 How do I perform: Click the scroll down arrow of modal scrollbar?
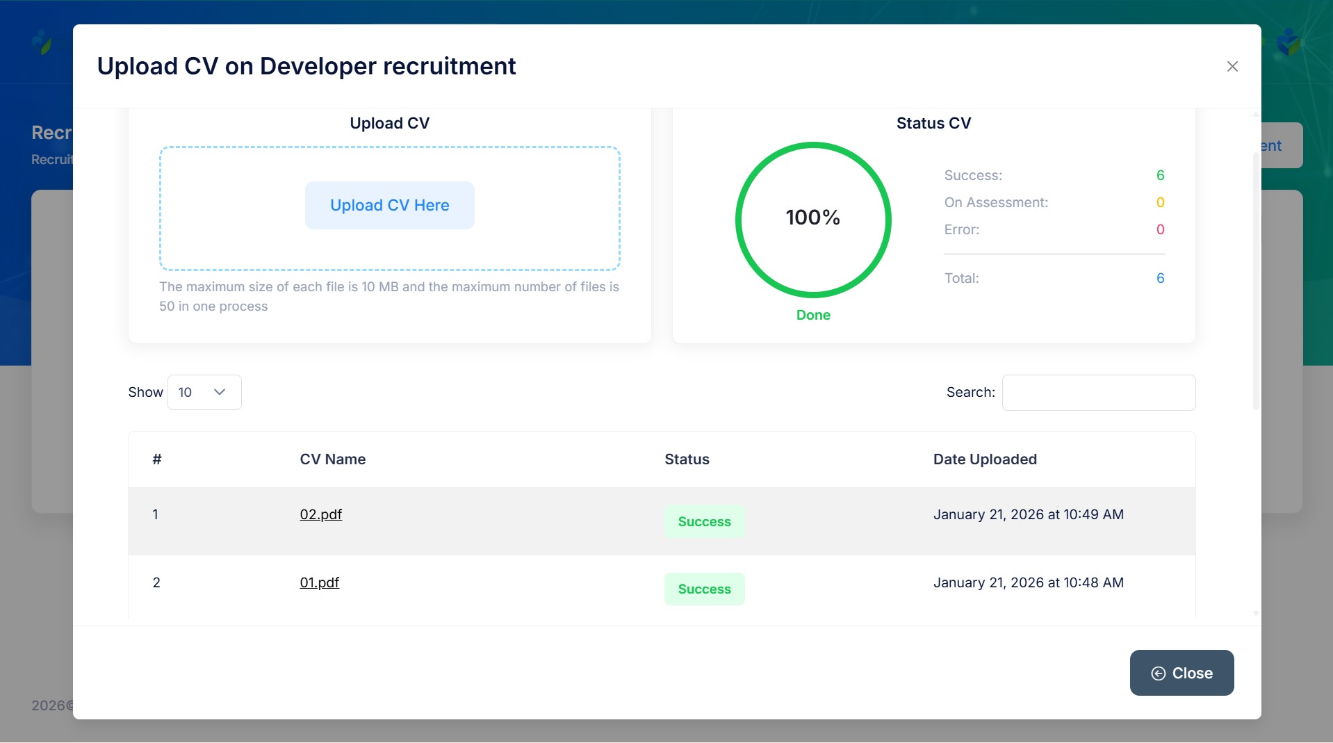pyautogui.click(x=1255, y=614)
